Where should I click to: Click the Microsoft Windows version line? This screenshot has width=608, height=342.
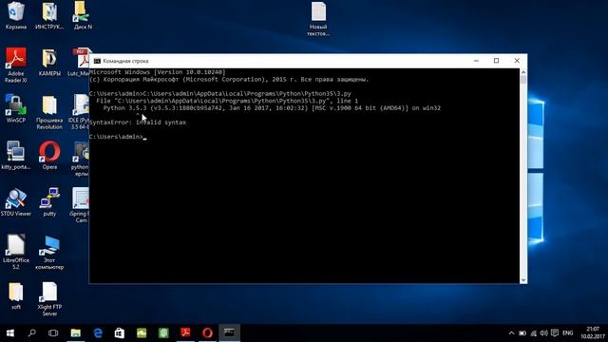(x=158, y=72)
